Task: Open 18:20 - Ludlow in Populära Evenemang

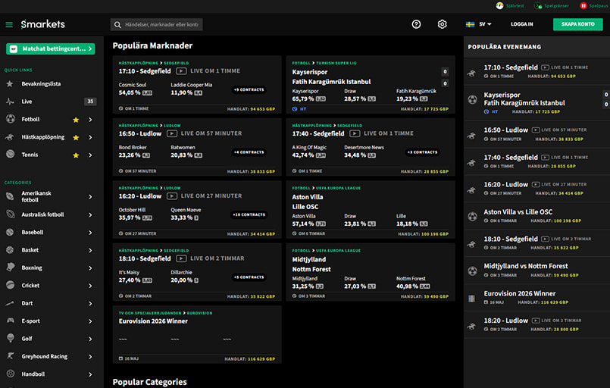Action: click(x=505, y=321)
